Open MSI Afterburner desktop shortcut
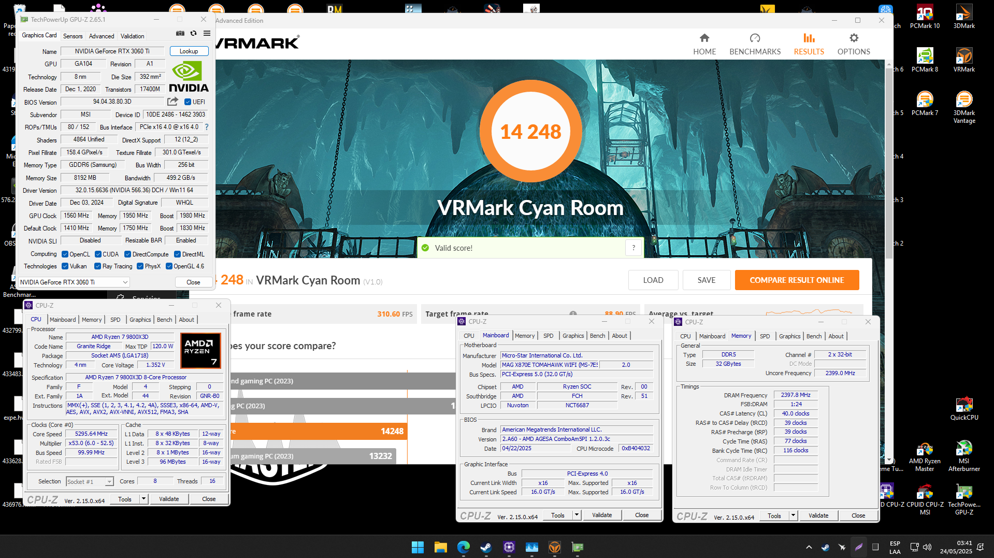The height and width of the screenshot is (558, 994). [964, 456]
